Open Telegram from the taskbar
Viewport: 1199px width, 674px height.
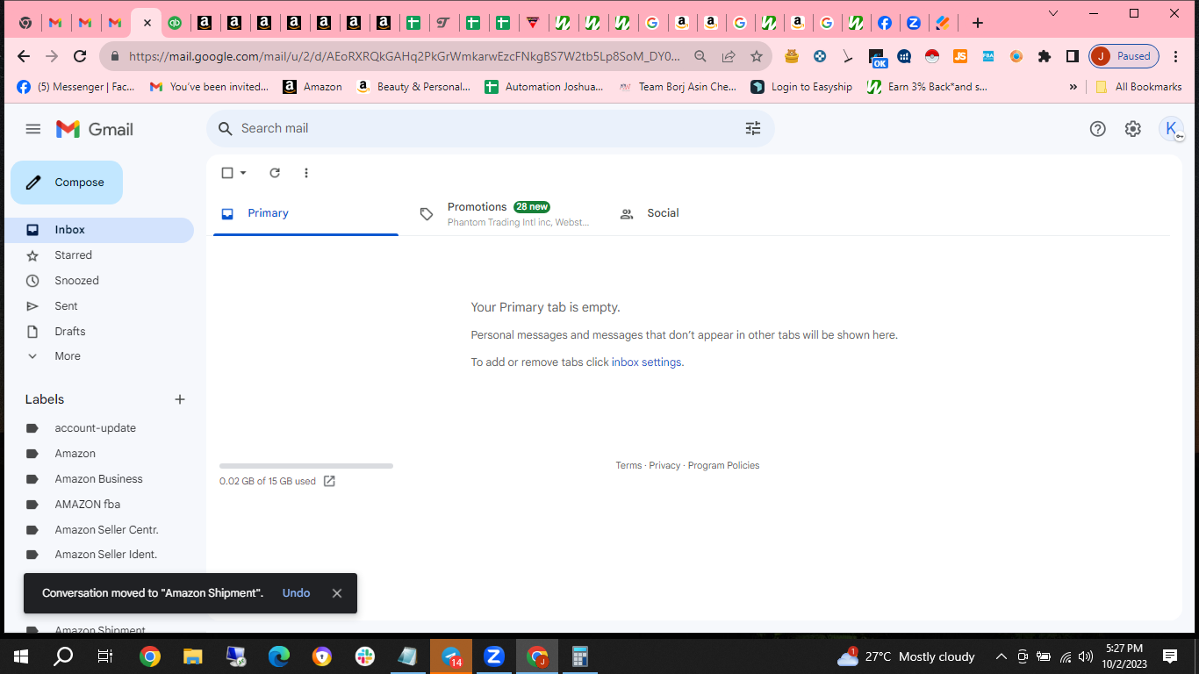[451, 656]
